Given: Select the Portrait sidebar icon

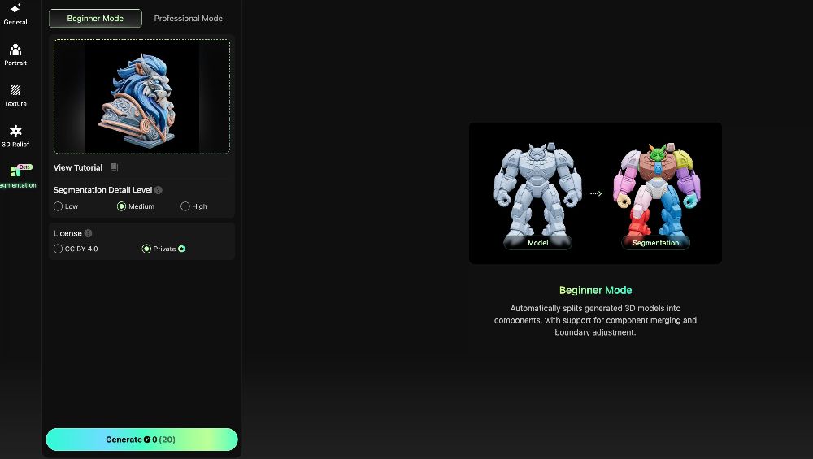Looking at the screenshot, I should [x=15, y=54].
